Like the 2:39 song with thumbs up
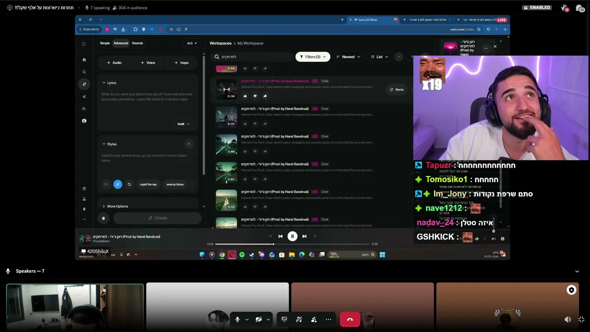590x332 pixels. (245, 96)
